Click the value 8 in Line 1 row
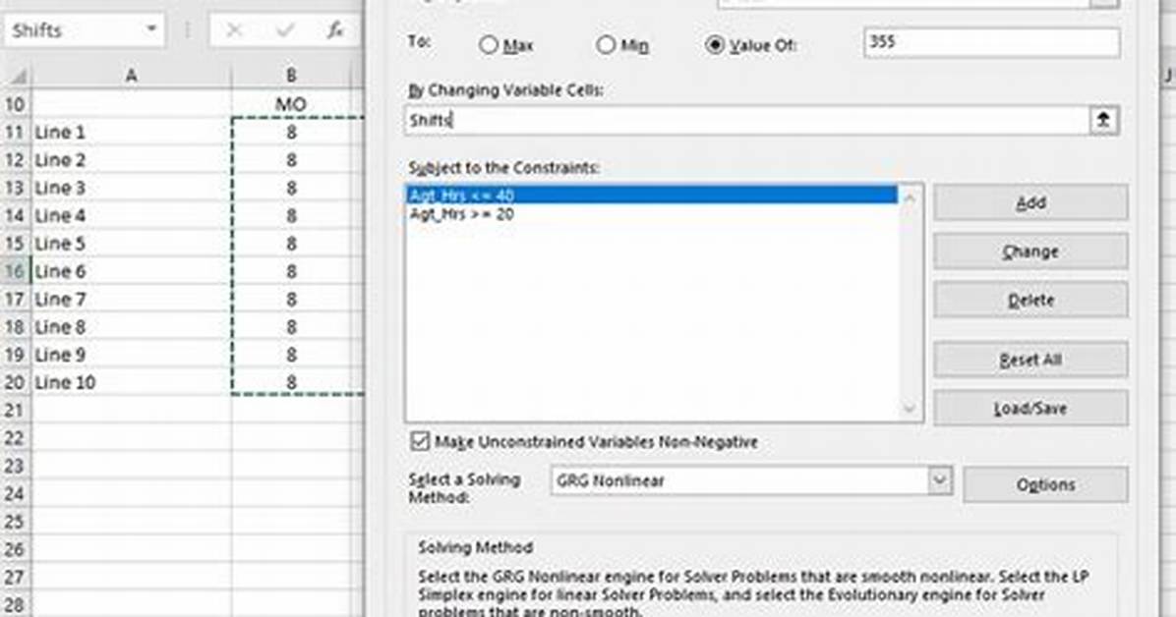This screenshot has width=1176, height=617. [291, 132]
